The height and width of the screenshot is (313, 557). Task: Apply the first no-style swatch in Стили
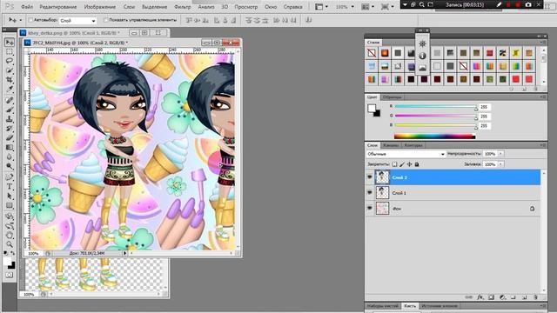(372, 53)
